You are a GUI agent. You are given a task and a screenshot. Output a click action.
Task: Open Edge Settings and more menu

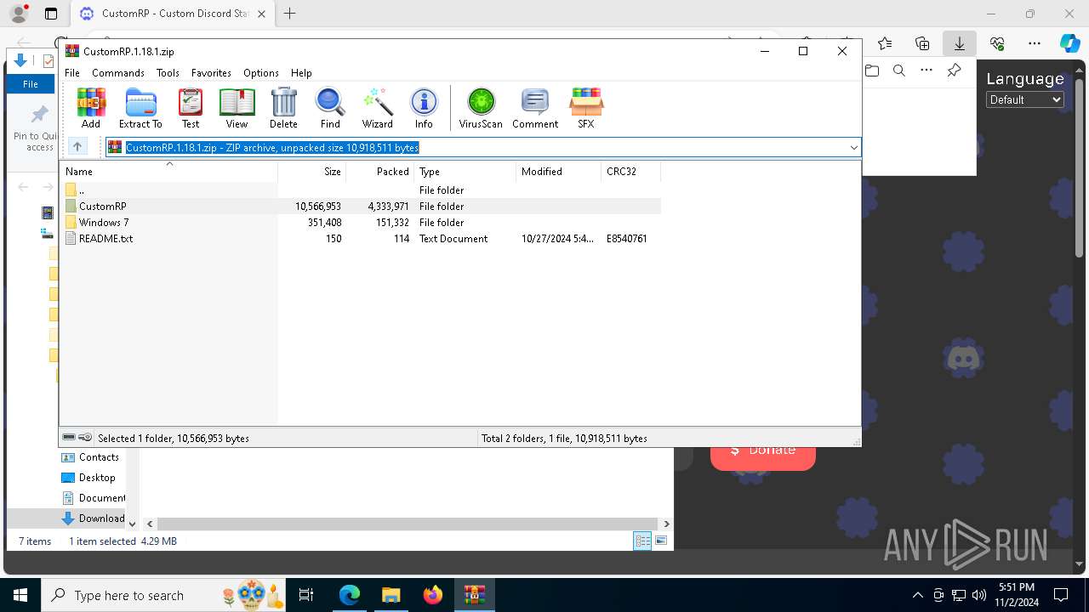coord(1035,43)
